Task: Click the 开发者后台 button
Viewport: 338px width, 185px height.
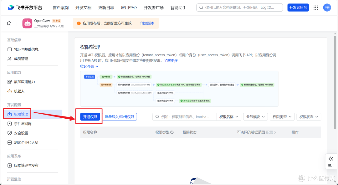Action: pyautogui.click(x=298, y=8)
